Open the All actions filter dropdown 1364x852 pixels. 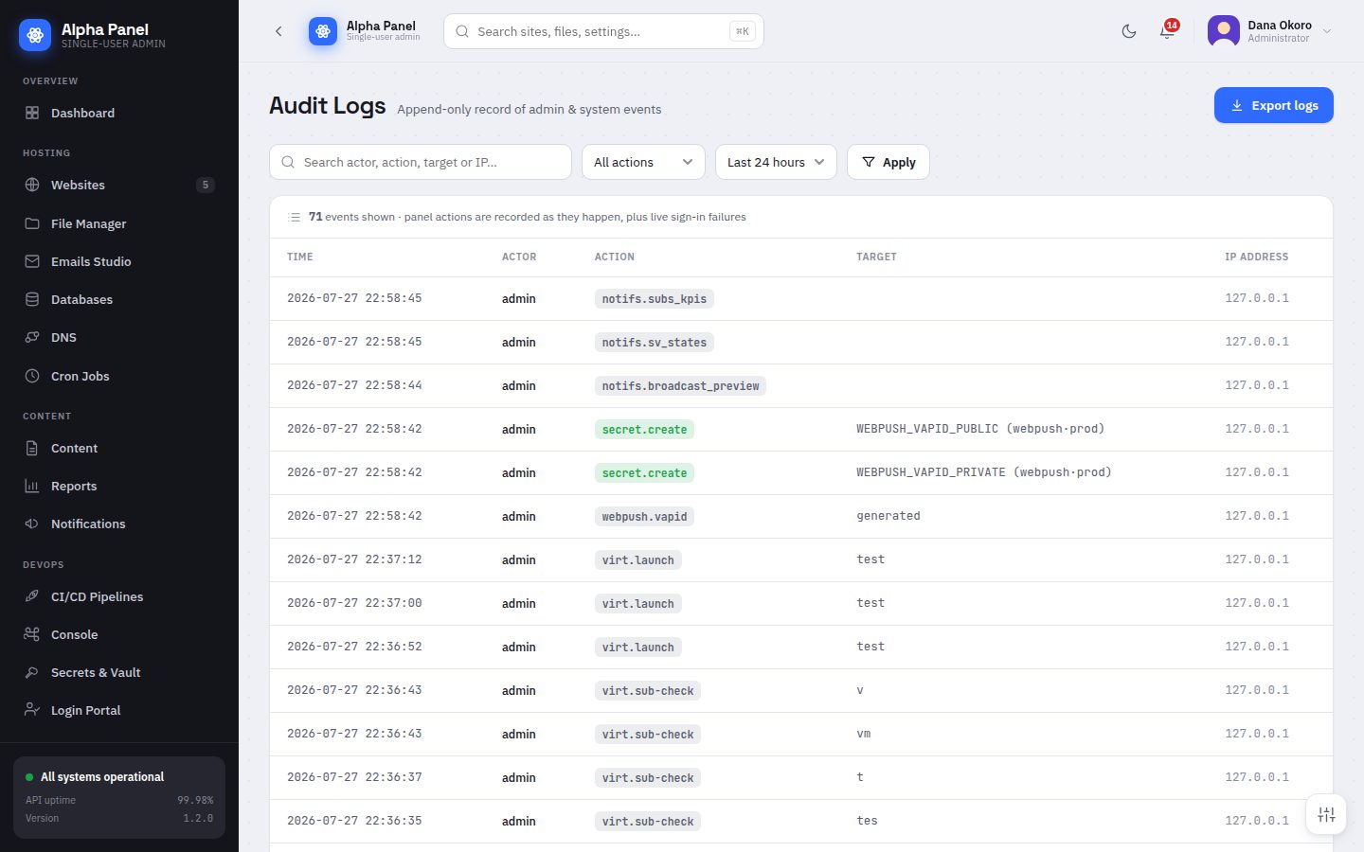coord(643,162)
